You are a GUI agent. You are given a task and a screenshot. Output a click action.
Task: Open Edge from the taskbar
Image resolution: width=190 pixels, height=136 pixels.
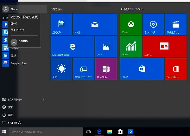click(99, 132)
